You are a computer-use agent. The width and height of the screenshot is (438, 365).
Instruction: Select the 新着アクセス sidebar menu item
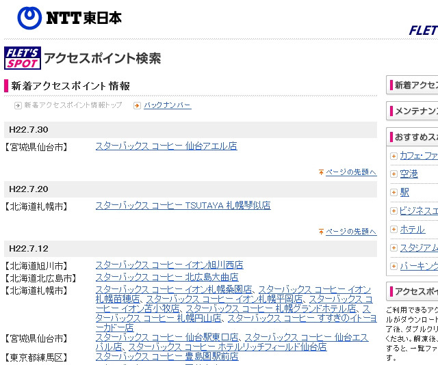412,85
